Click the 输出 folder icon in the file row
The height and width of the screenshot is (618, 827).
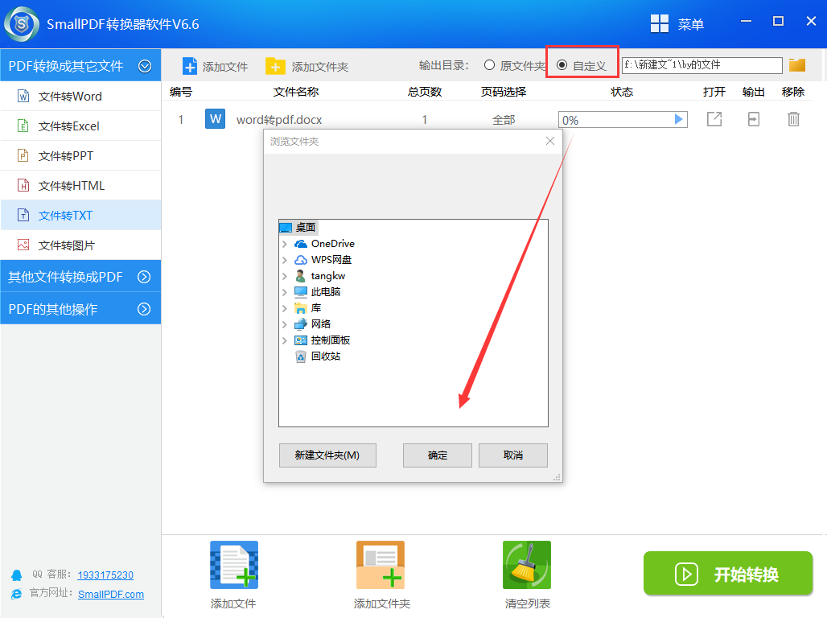tap(754, 119)
